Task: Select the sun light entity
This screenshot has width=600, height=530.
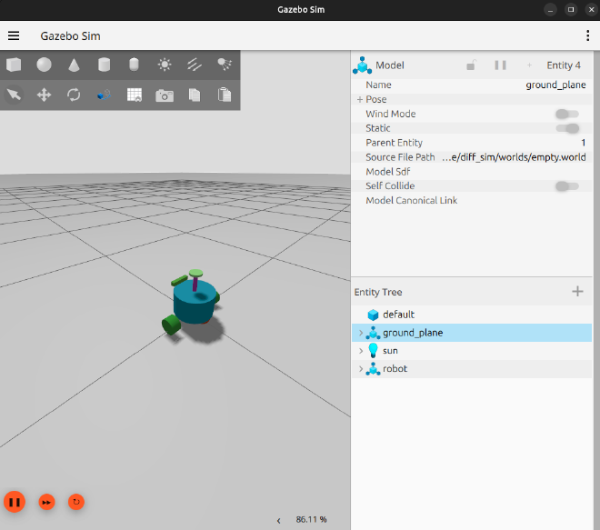Action: coord(472,351)
